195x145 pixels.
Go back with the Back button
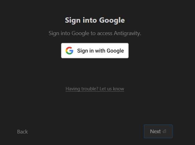[22, 132]
